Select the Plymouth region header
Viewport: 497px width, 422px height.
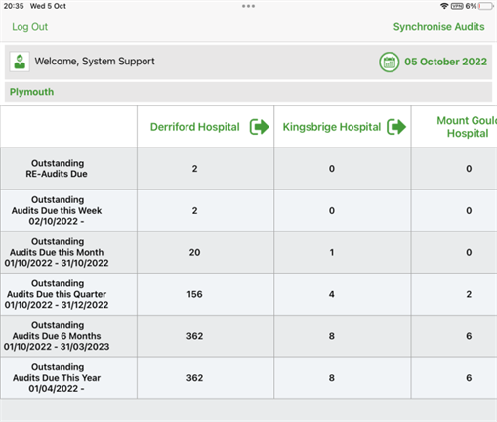pyautogui.click(x=31, y=92)
